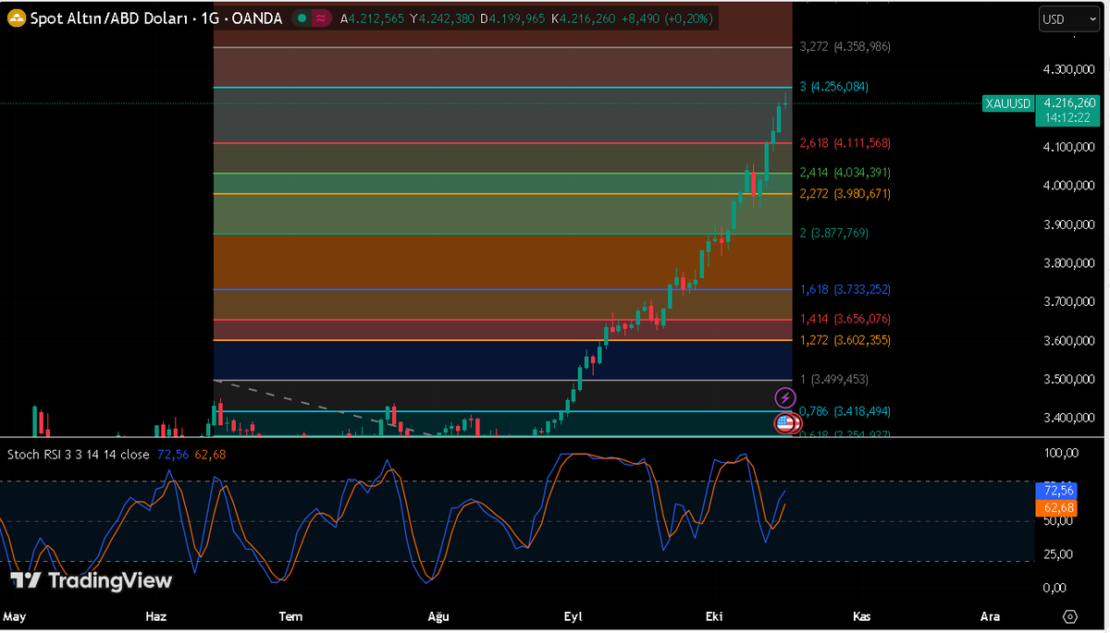Click the change value +8,490 (+0,20%)

tap(666, 18)
